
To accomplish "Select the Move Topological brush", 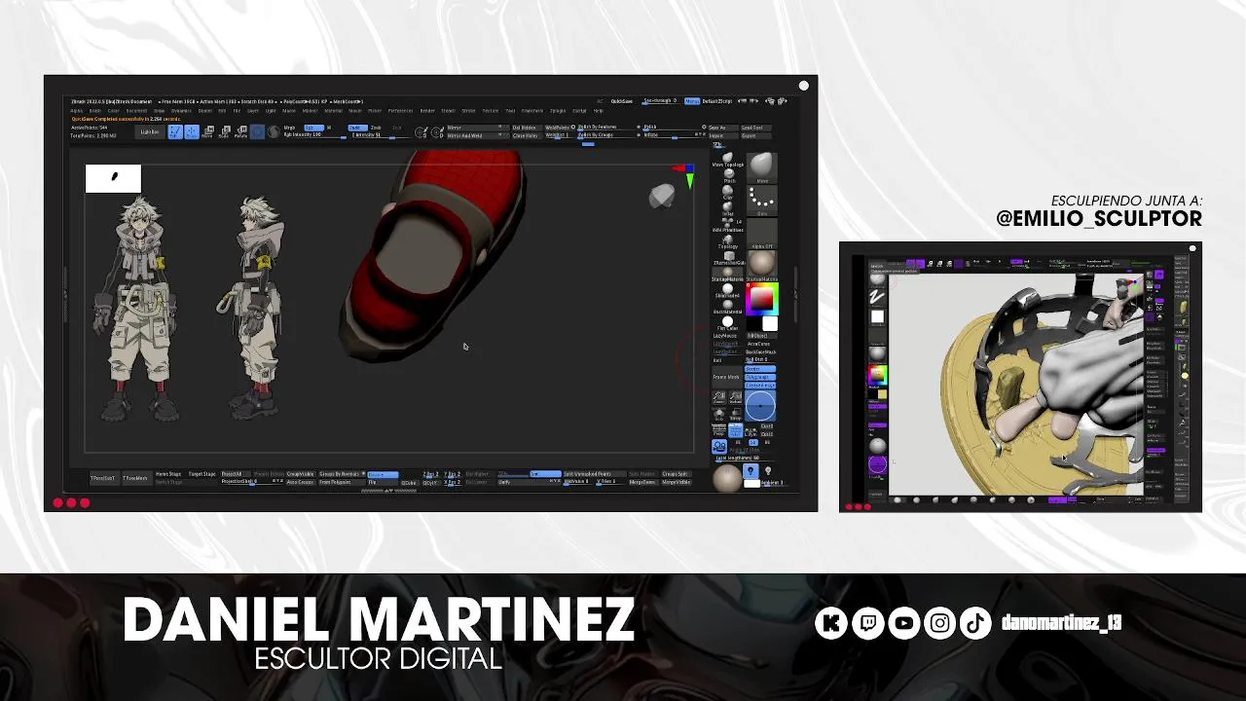I will pyautogui.click(x=728, y=159).
